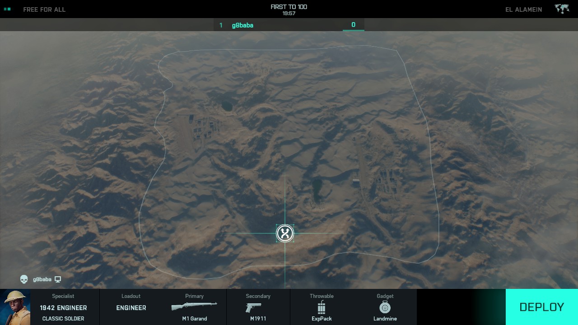The height and width of the screenshot is (325, 578).
Task: Select the M1 Garand primary weapon icon
Action: click(194, 307)
